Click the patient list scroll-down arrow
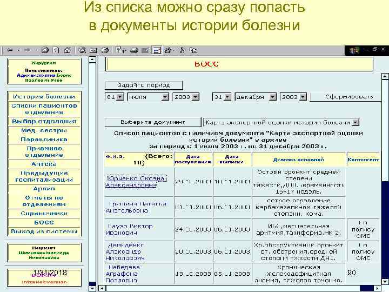 385,282
